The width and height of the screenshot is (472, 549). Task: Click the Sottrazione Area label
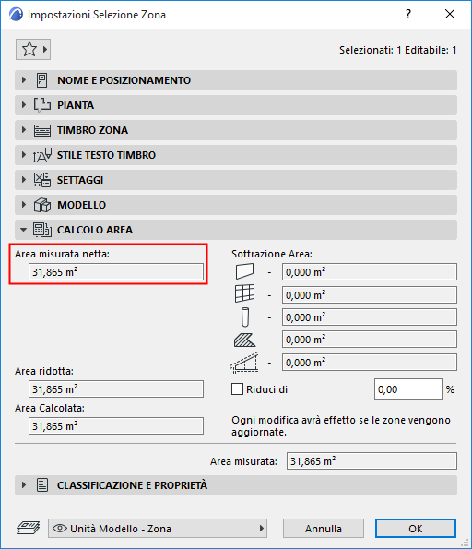click(272, 254)
